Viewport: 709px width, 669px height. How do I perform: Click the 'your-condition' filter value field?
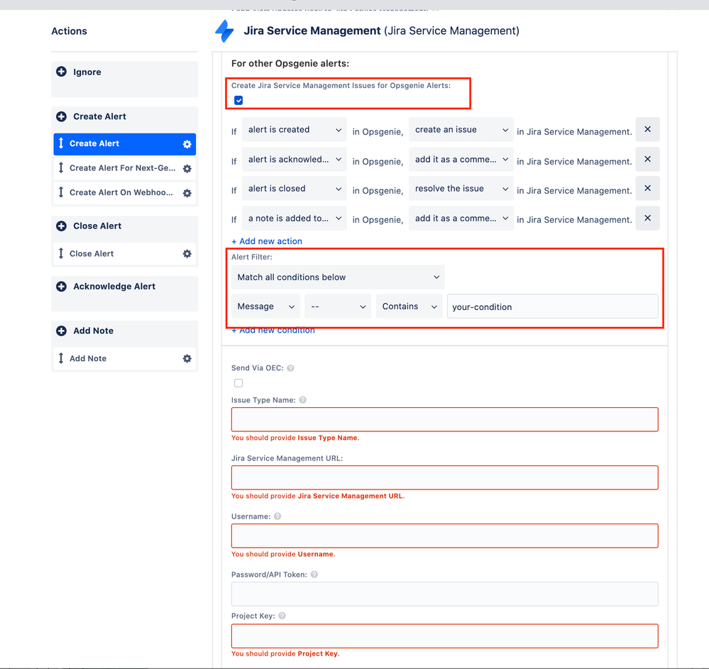click(x=553, y=306)
